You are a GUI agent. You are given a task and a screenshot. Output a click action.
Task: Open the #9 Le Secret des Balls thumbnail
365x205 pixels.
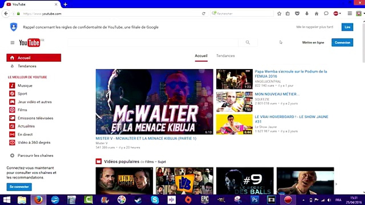[x=245, y=181]
